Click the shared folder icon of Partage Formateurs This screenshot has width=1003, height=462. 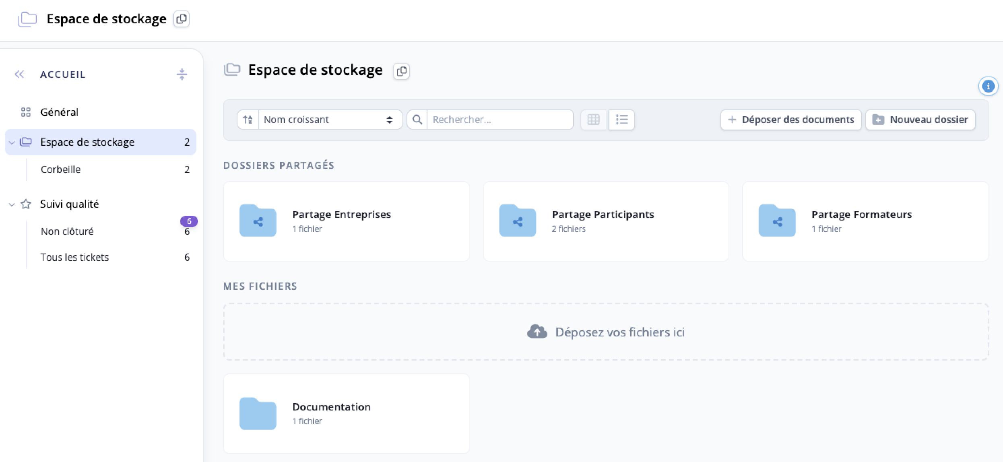pyautogui.click(x=777, y=221)
